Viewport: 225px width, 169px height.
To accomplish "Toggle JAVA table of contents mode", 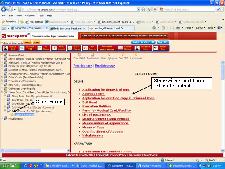I will click(27, 42).
